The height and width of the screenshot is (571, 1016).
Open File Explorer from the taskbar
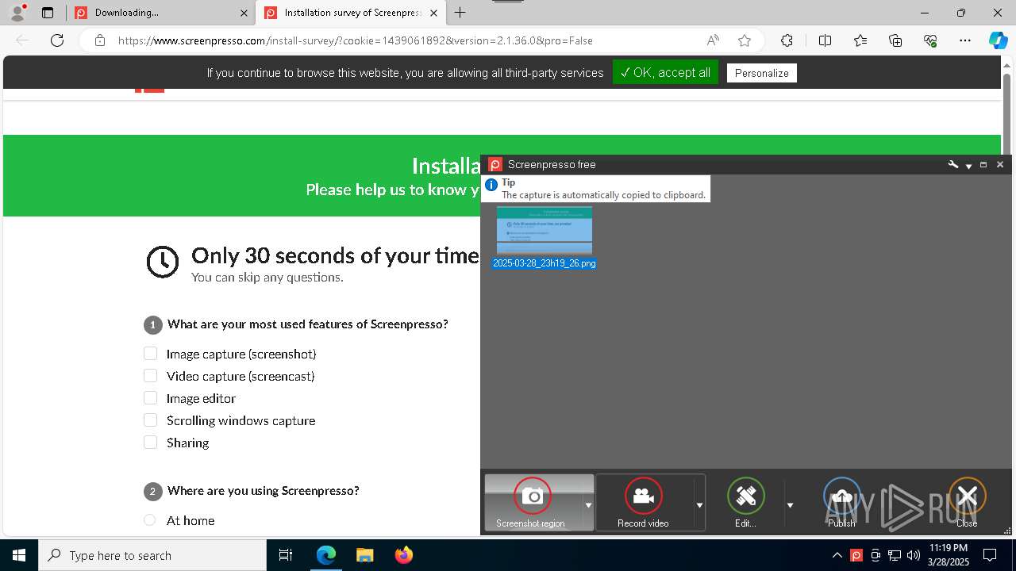[x=364, y=555]
